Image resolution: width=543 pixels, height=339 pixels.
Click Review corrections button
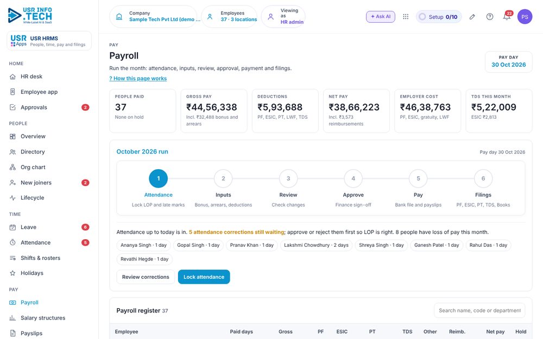[x=146, y=277]
